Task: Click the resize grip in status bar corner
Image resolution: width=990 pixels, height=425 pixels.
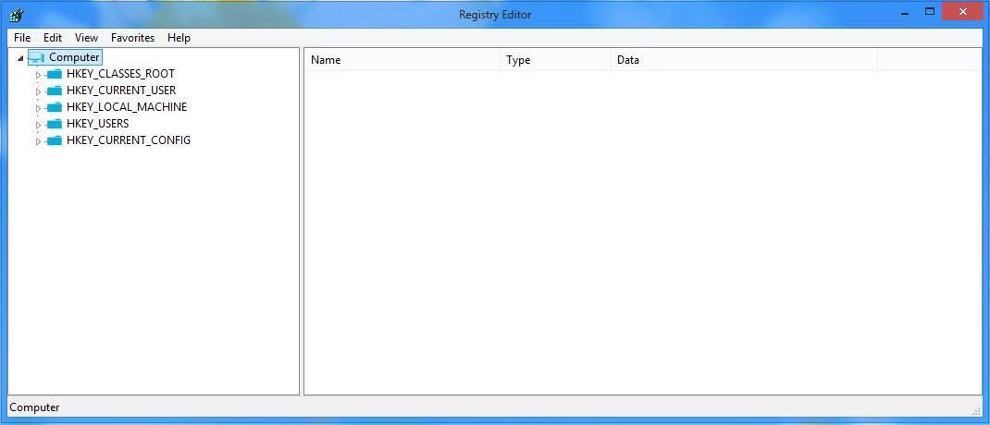Action: pos(977,411)
